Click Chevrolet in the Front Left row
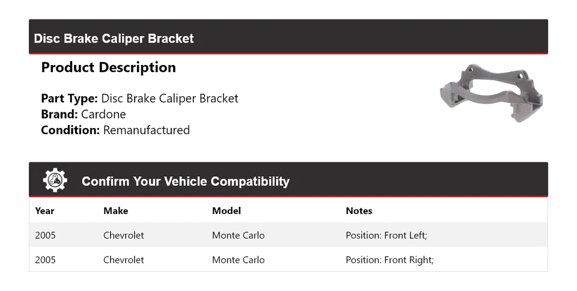The height and width of the screenshot is (291, 577). [124, 236]
